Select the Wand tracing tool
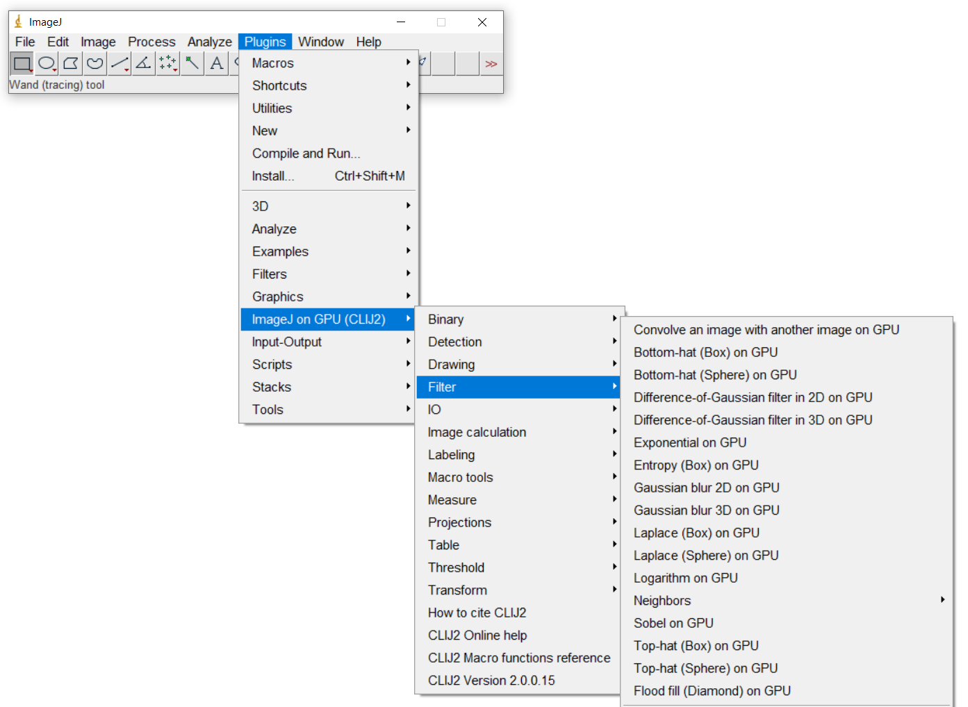Image resolution: width=968 pixels, height=707 pixels. pos(192,64)
